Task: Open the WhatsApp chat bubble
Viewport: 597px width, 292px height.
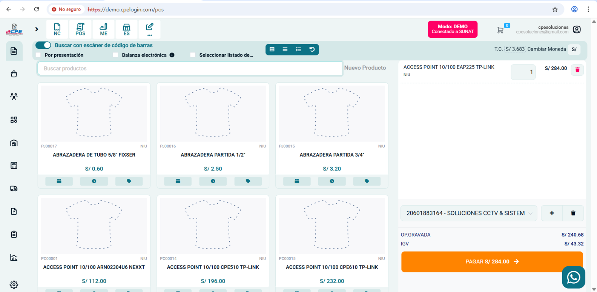Action: click(x=573, y=277)
